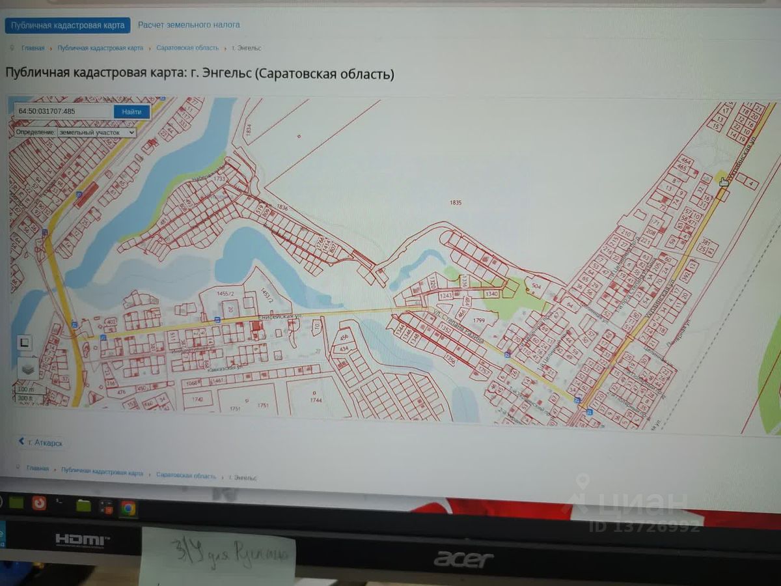Image resolution: width=781 pixels, height=586 pixels.
Task: Select parcel 1836 on the map
Action: click(282, 207)
